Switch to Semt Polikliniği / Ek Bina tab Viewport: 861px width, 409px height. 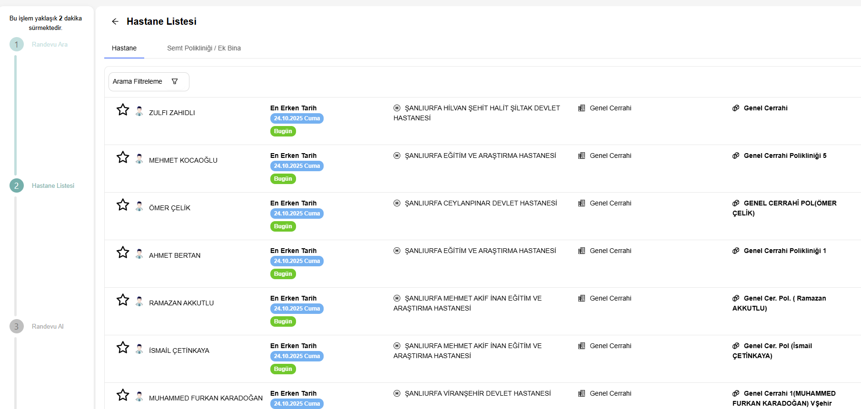pos(204,49)
